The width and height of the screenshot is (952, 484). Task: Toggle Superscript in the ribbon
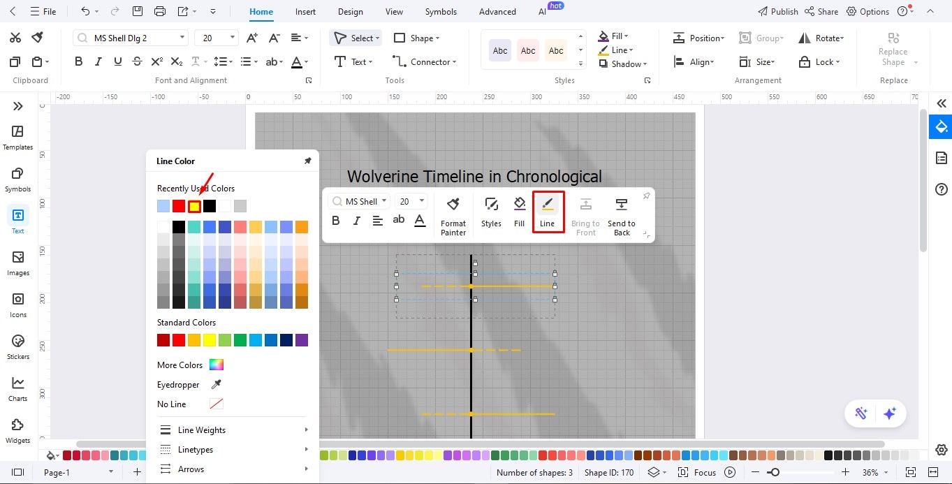pos(157,61)
